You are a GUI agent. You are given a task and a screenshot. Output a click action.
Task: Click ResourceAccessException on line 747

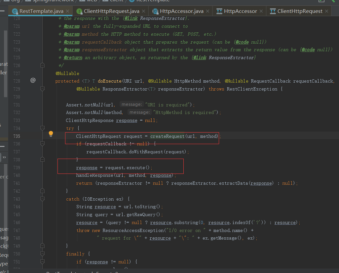pyautogui.click(x=133, y=230)
